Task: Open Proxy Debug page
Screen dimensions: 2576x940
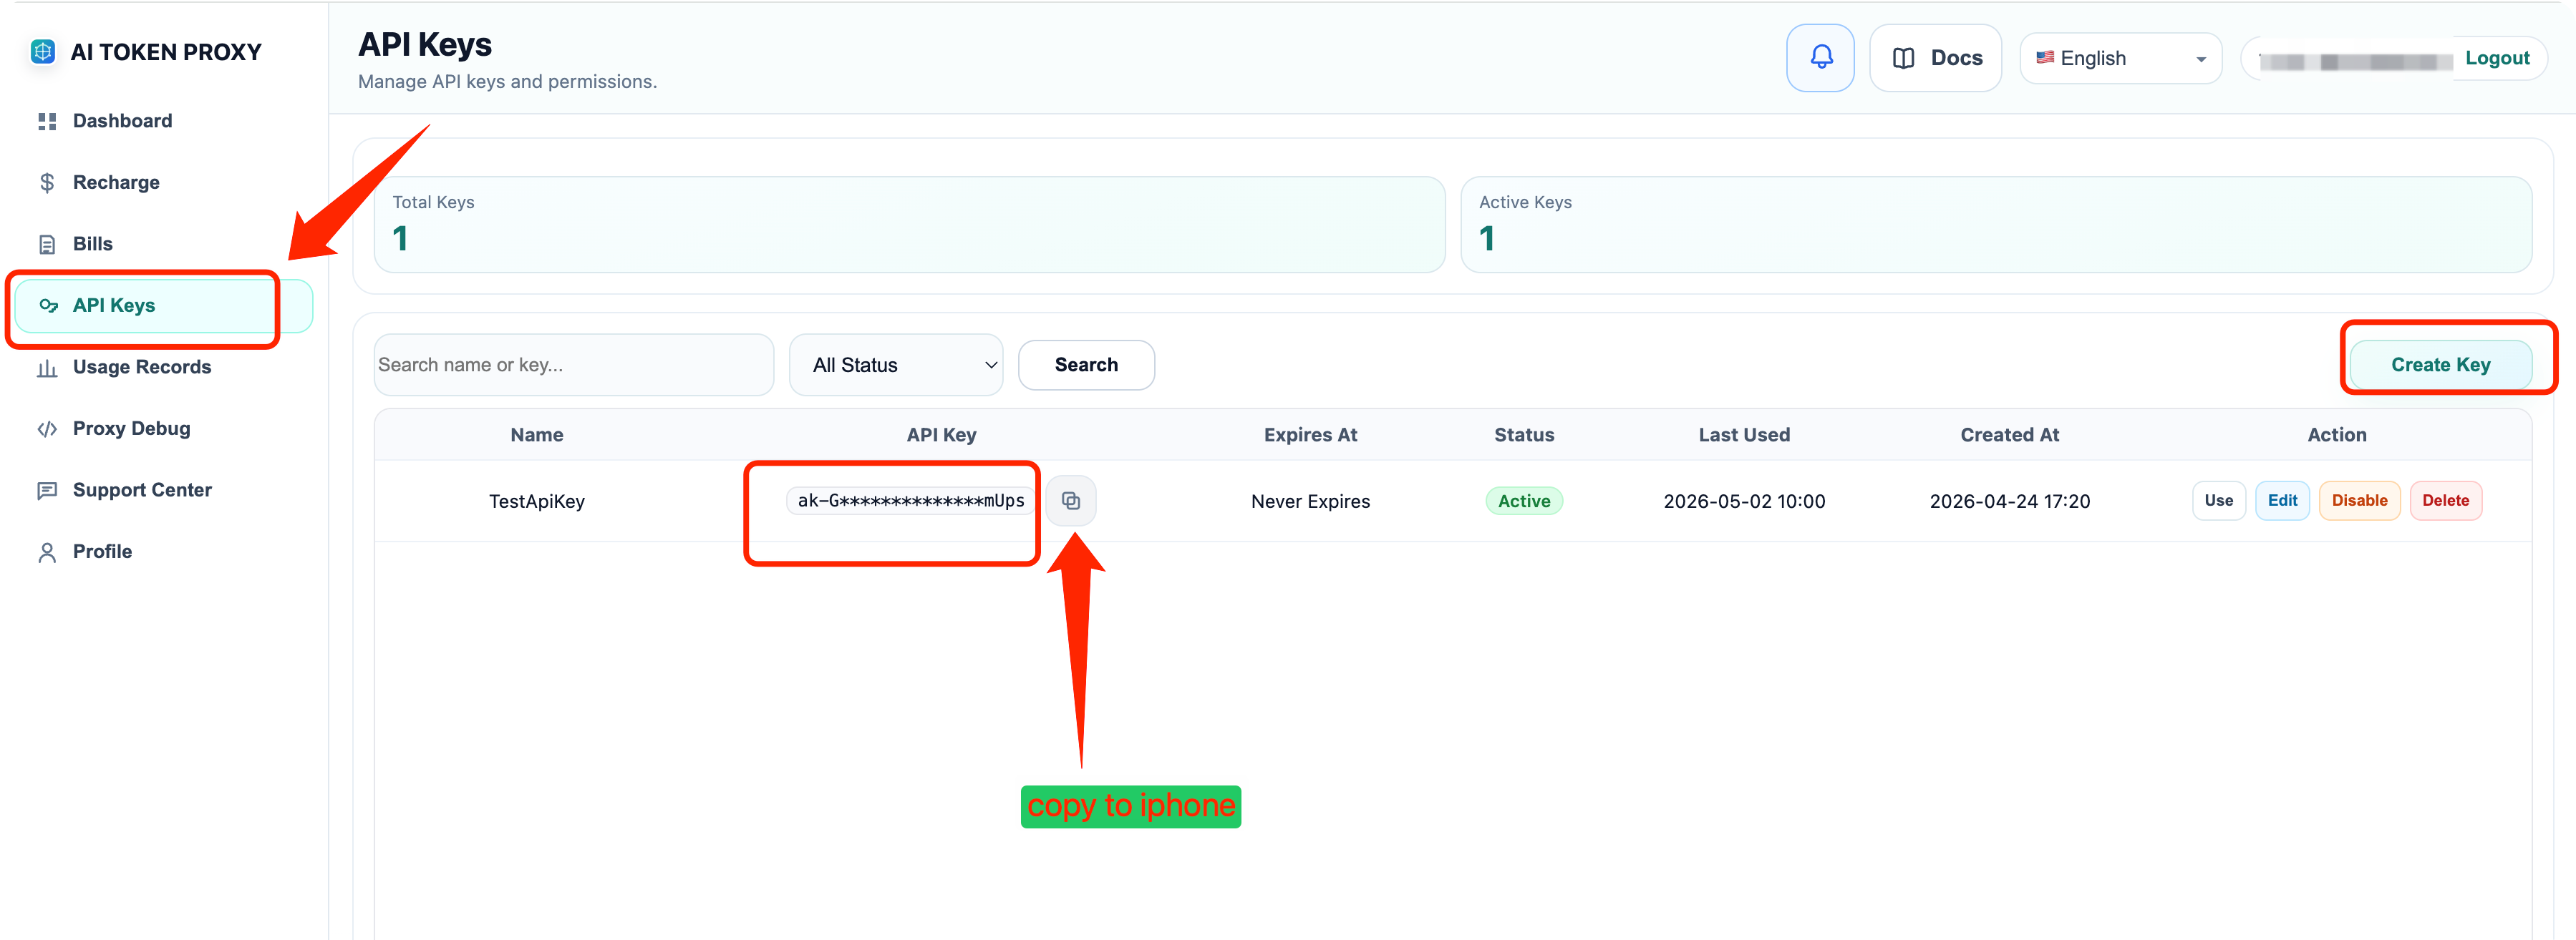Action: [x=131, y=429]
